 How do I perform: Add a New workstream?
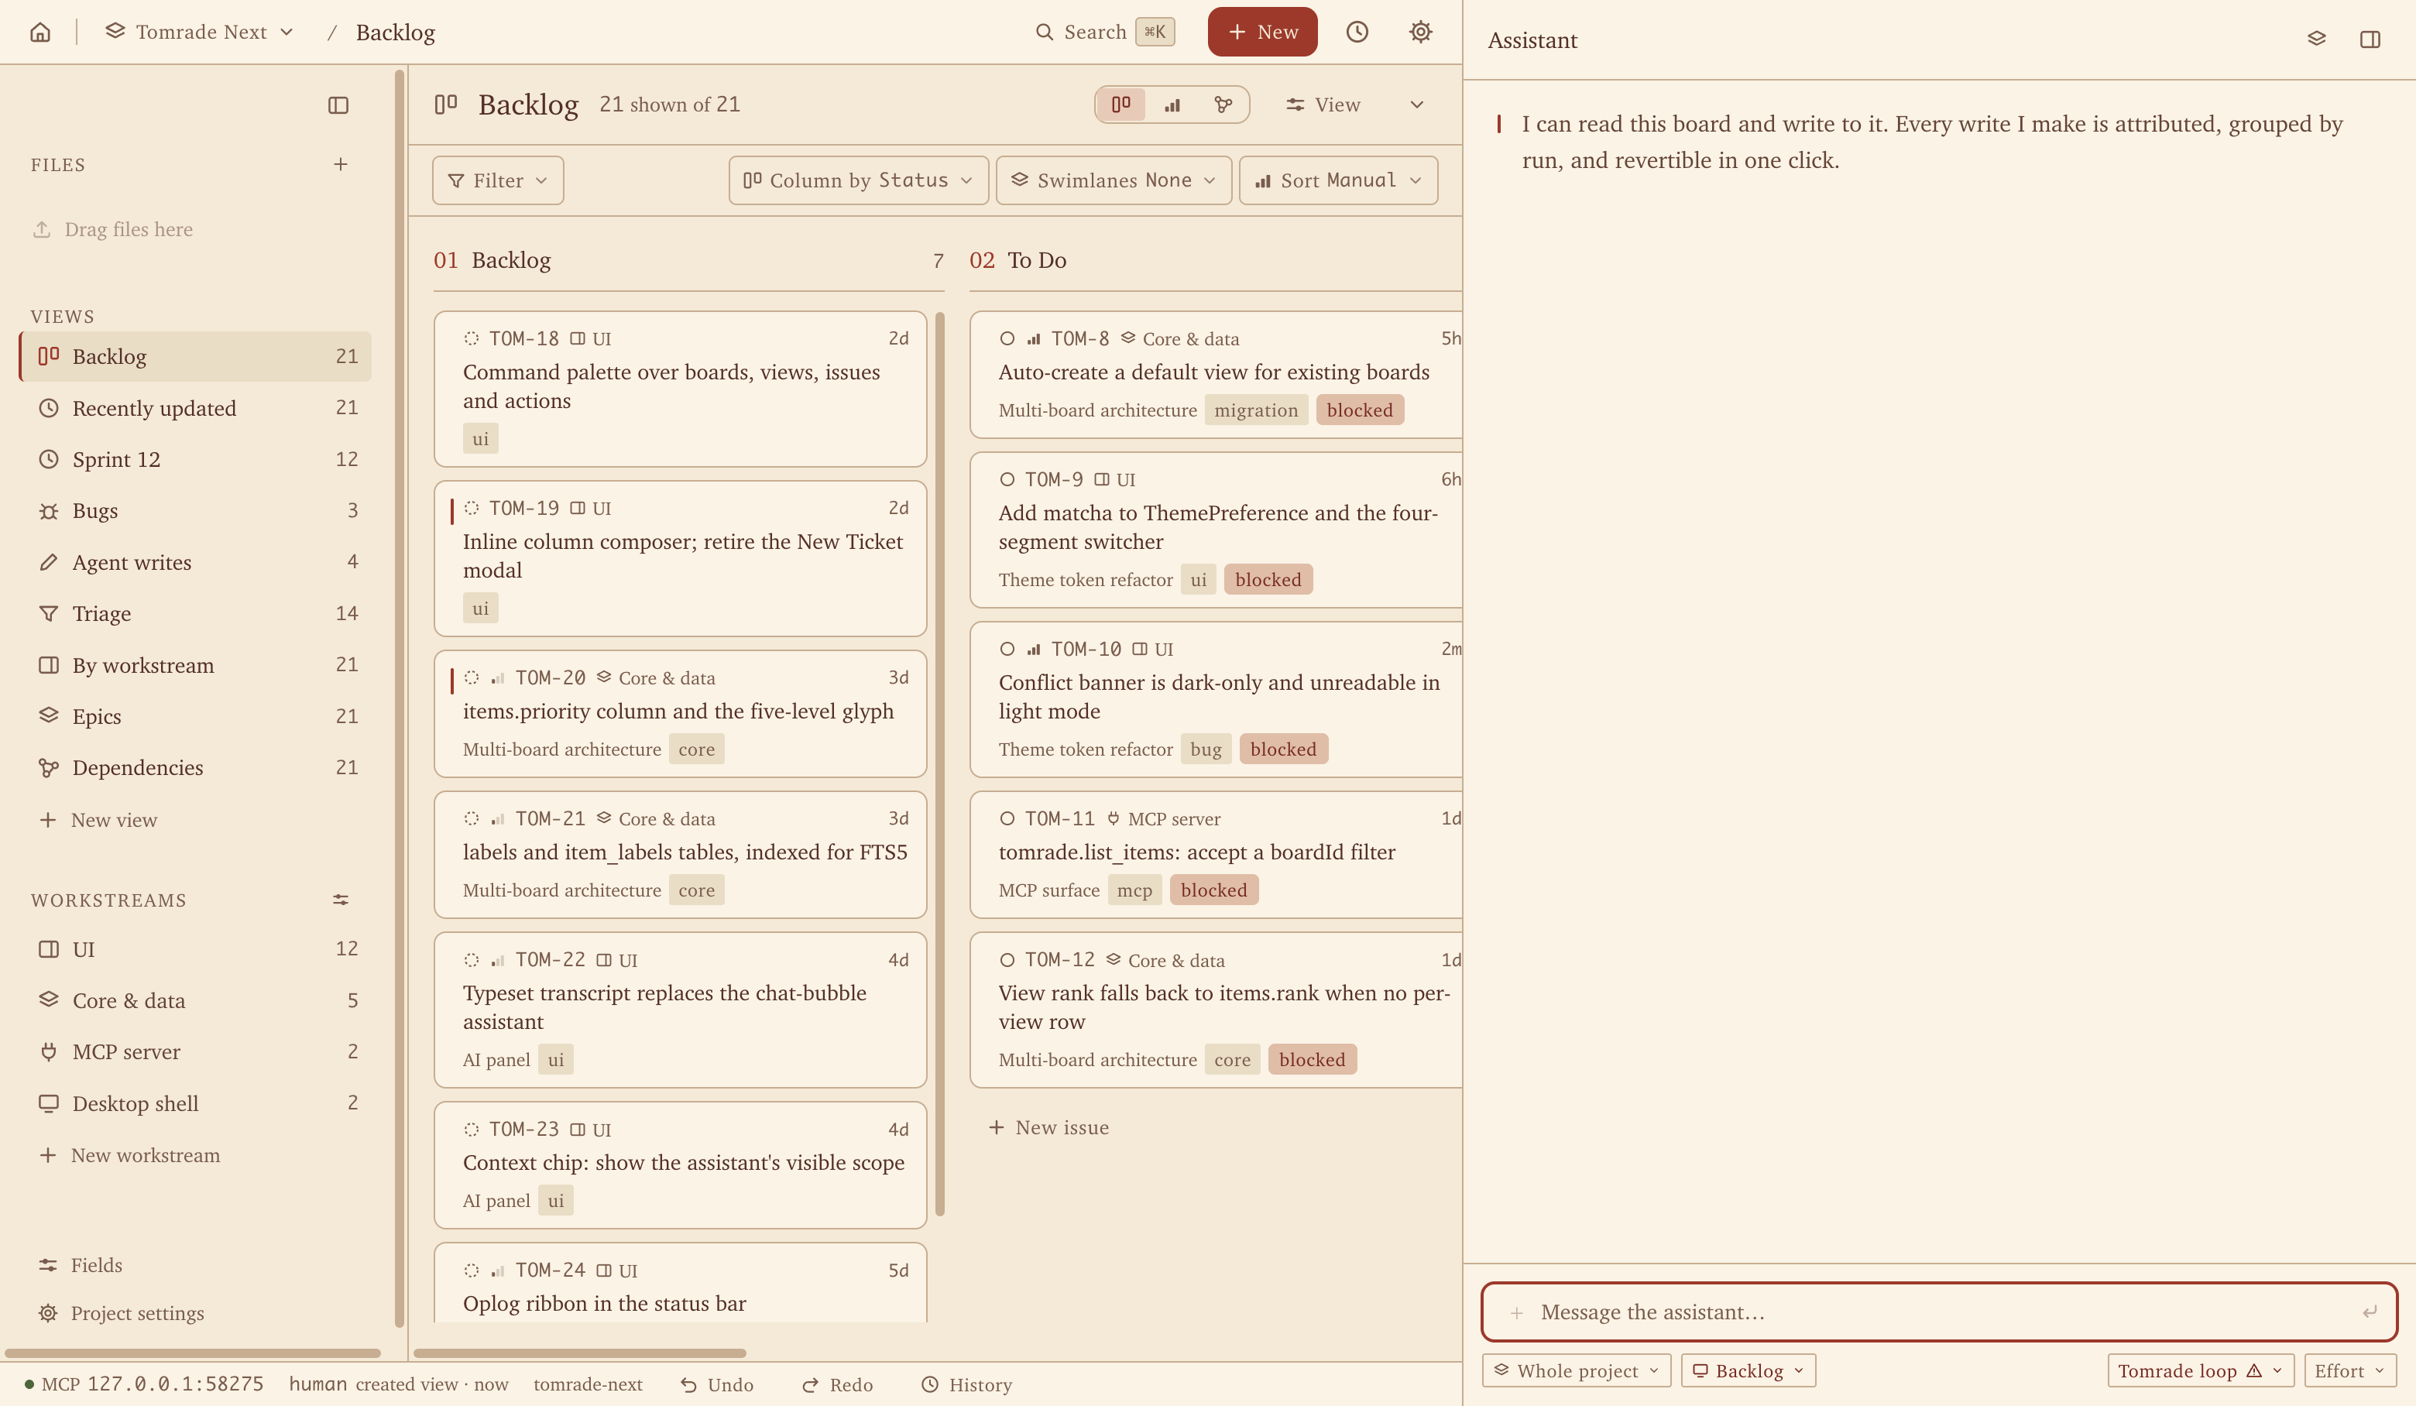[129, 1155]
